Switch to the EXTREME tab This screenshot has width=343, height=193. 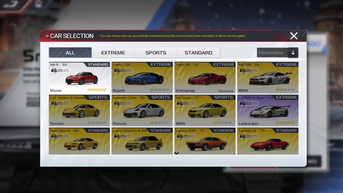pyautogui.click(x=113, y=53)
